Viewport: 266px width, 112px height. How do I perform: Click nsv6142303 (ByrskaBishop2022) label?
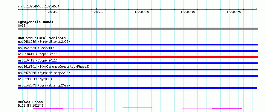[x=44, y=85]
